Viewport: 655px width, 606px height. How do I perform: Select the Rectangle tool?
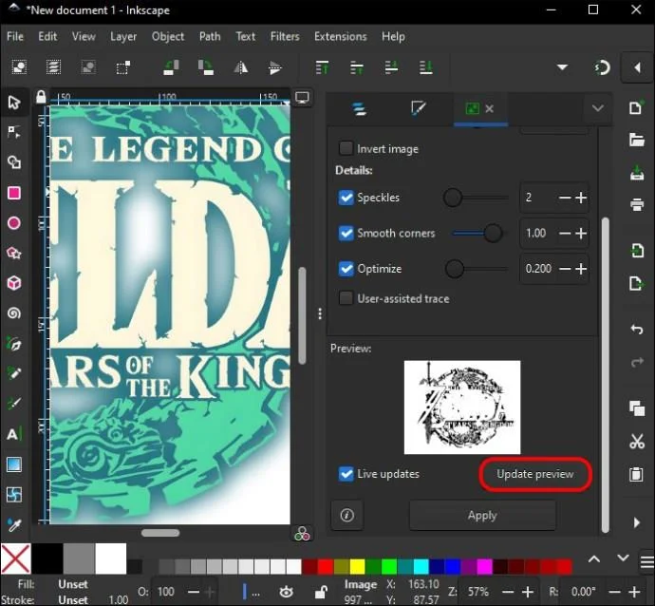[x=14, y=193]
